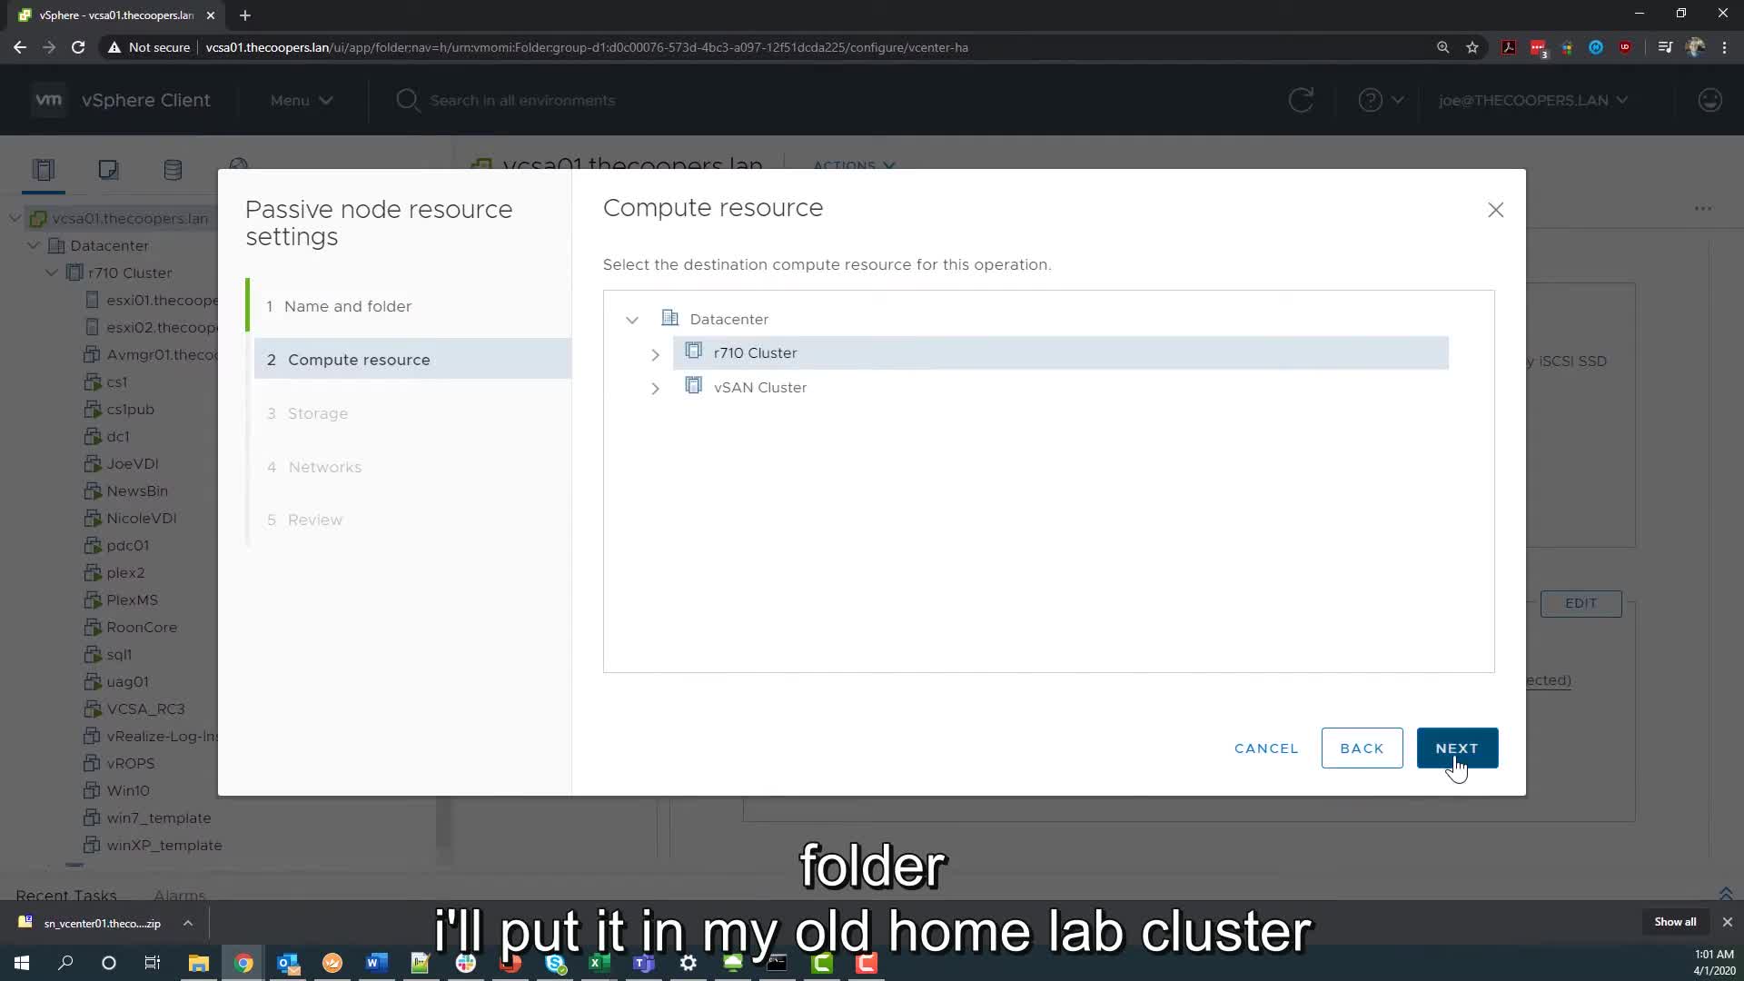Switch to VMs and Templates view icon
This screenshot has width=1744, height=981.
click(108, 170)
